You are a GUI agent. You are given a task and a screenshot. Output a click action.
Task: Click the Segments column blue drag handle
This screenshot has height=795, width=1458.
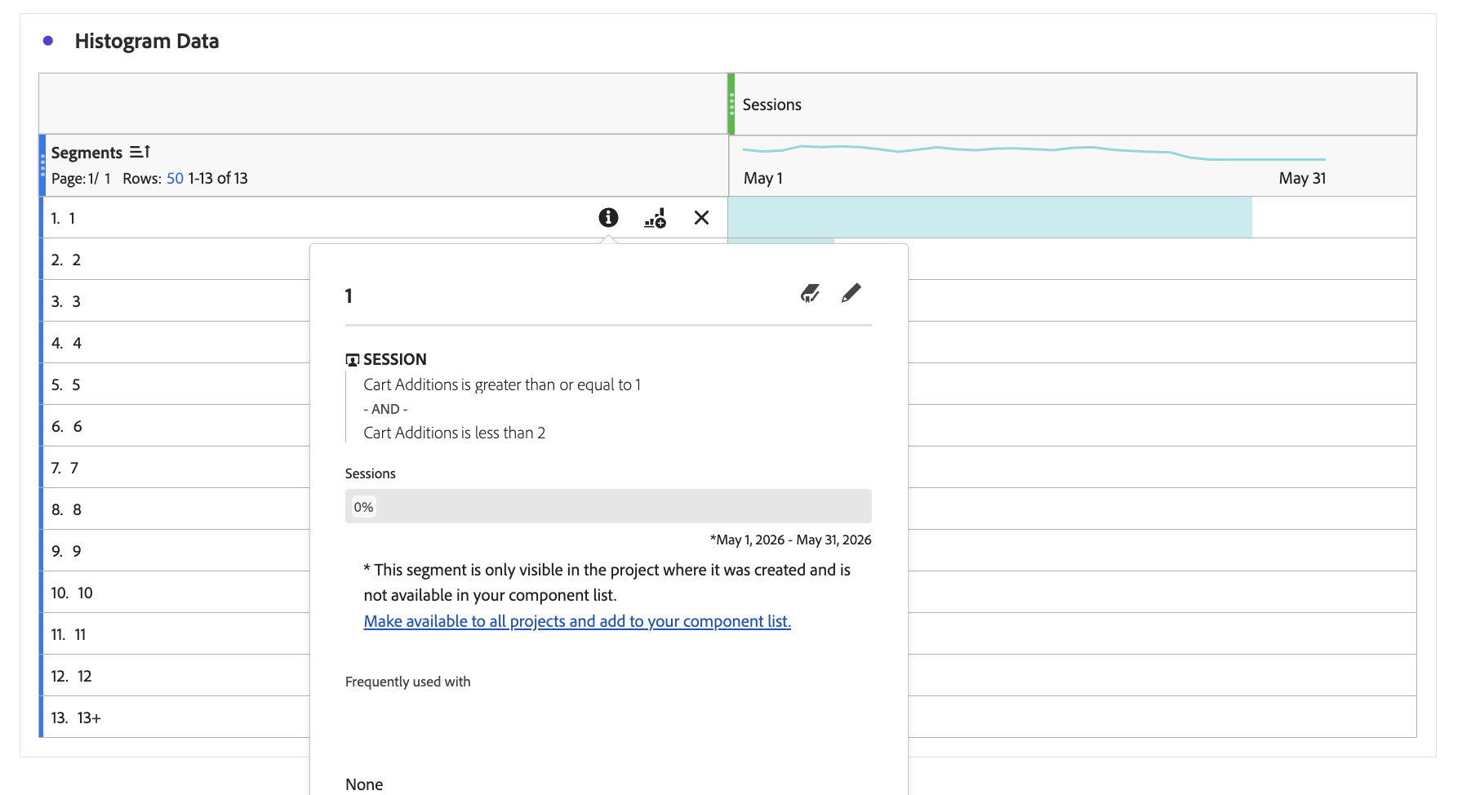(42, 166)
